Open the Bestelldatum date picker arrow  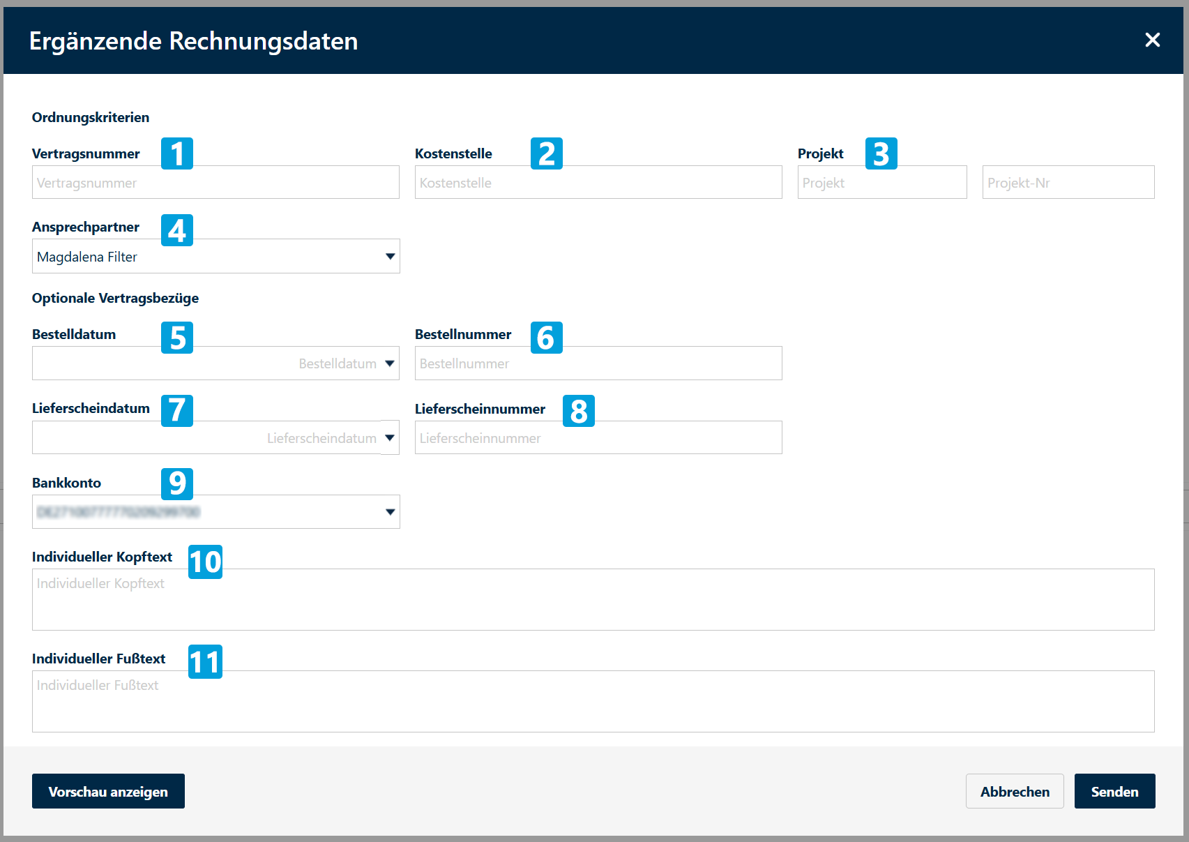coord(390,363)
